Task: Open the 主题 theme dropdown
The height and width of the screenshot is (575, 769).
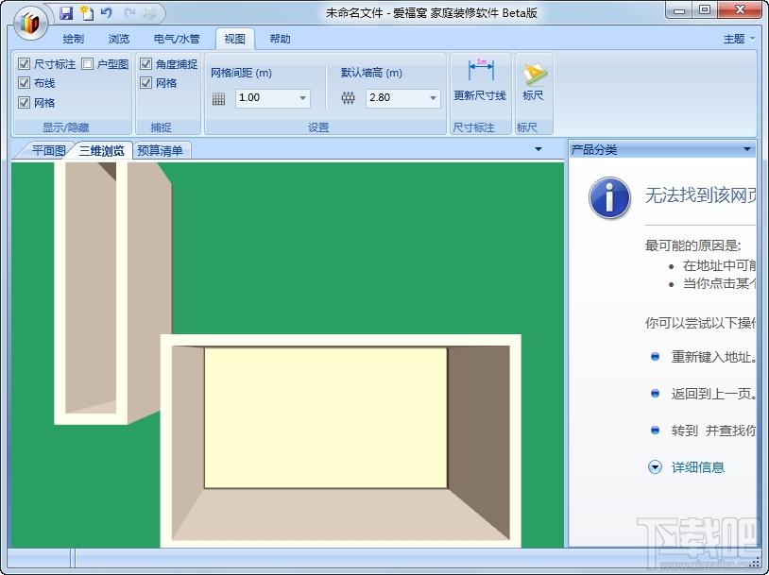Action: point(740,39)
